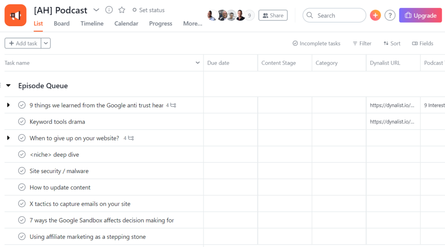Open subtasks icon for When to give up task
445x247 pixels.
click(131, 138)
